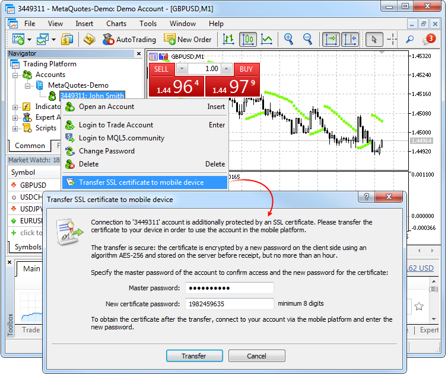This screenshot has height=375, width=448.
Task: Click the zoom out magnifier
Action: click(307, 39)
